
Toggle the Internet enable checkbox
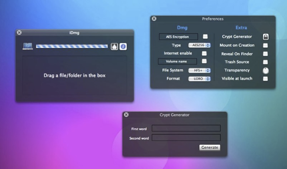204,53
